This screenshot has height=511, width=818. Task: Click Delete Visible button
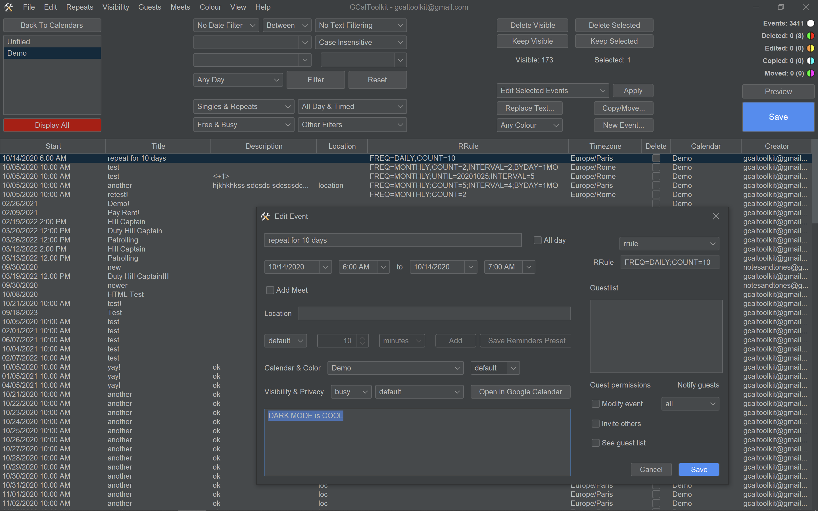532,25
